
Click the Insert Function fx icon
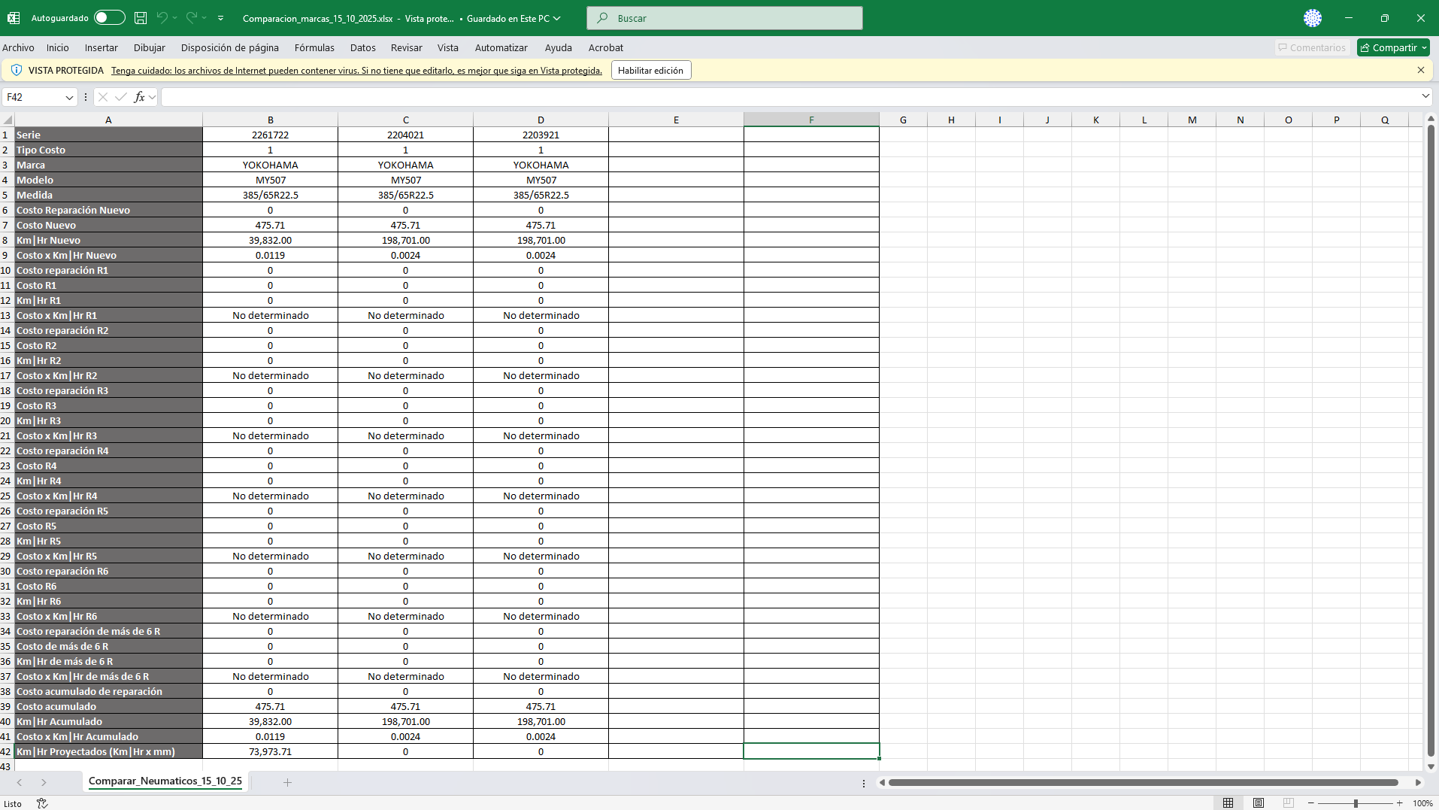[x=139, y=98]
